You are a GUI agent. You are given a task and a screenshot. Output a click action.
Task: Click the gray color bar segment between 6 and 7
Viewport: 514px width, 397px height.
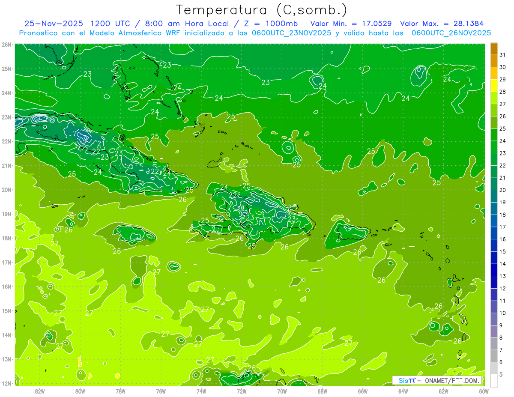click(x=494, y=356)
